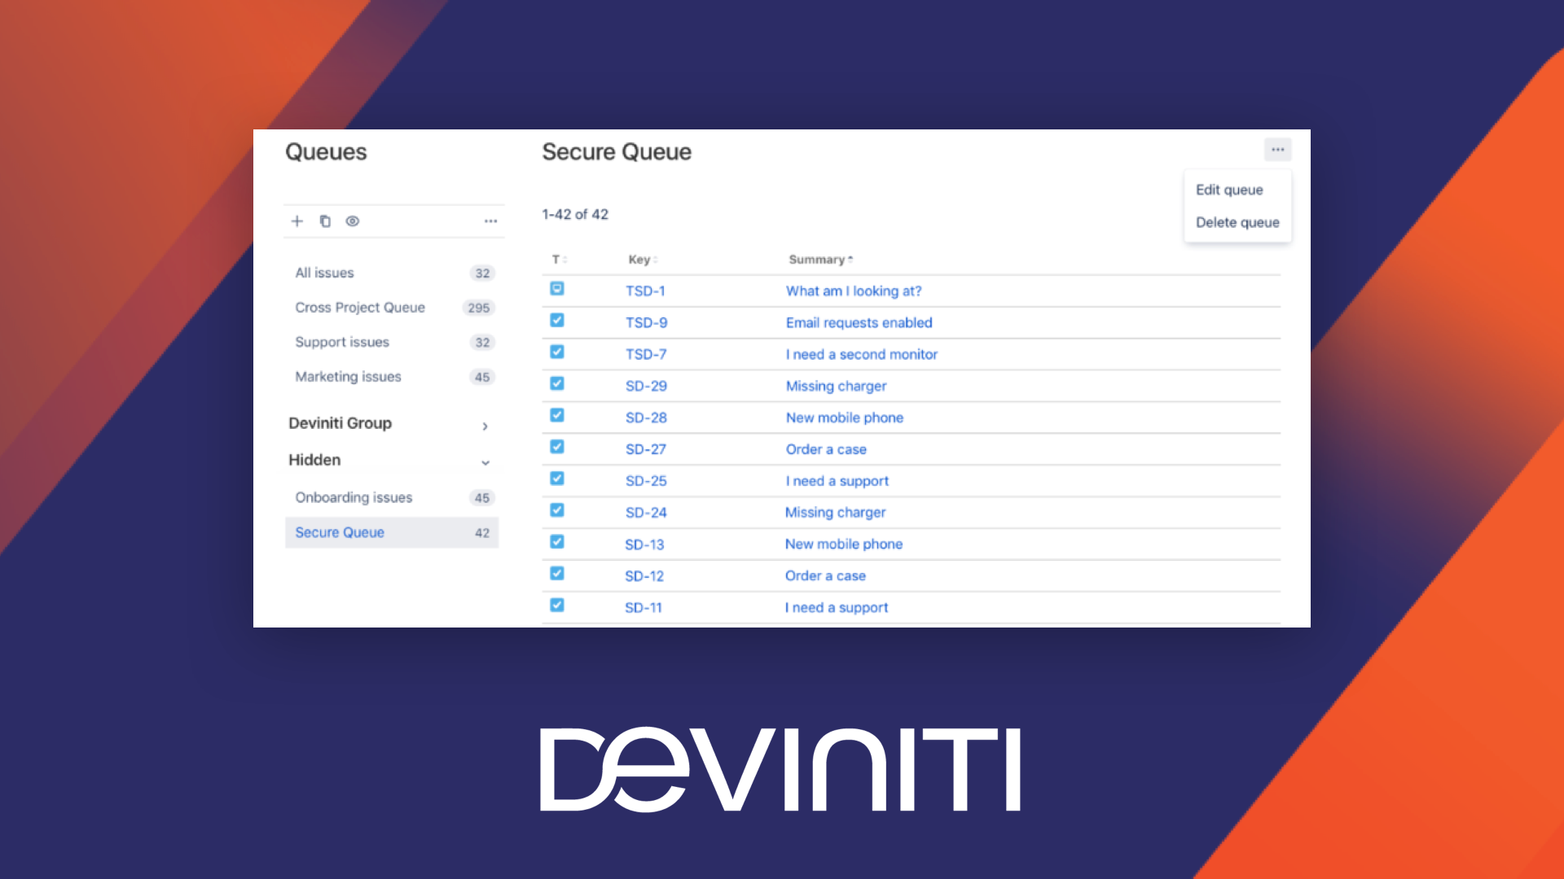Open issue key SD-11

click(644, 609)
